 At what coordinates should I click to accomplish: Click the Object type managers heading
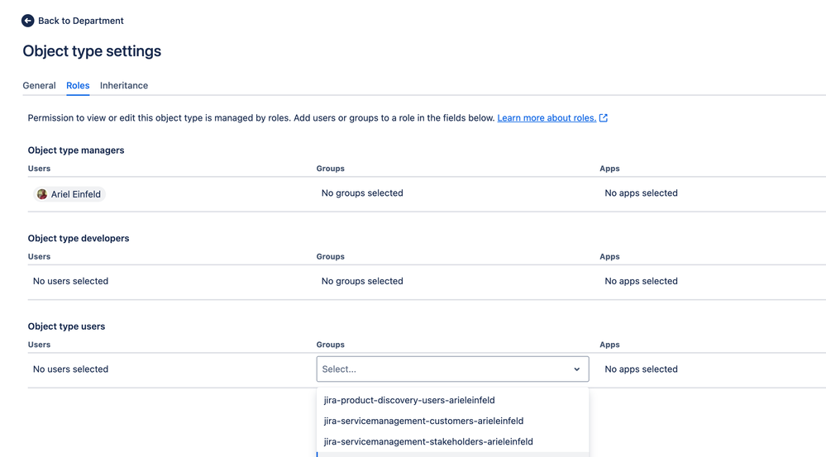click(x=76, y=150)
